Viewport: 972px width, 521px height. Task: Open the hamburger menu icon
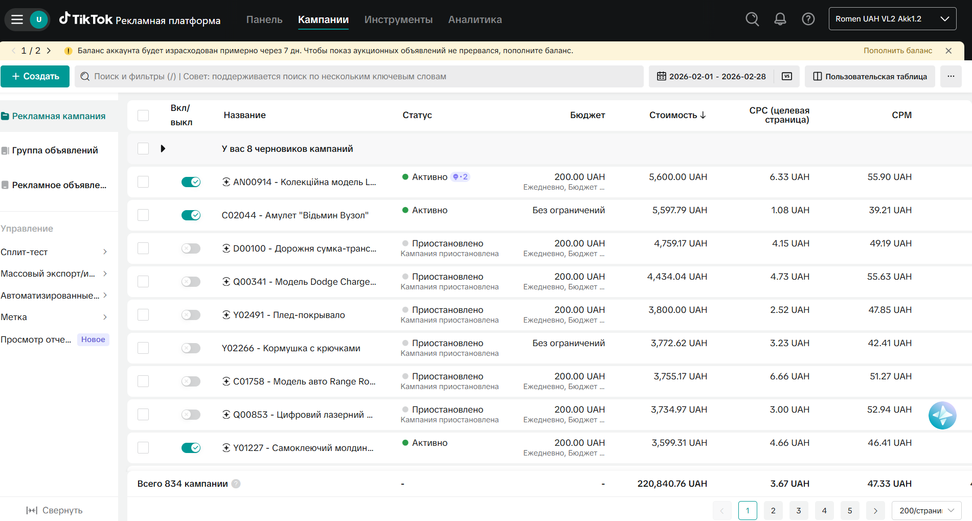pyautogui.click(x=17, y=19)
